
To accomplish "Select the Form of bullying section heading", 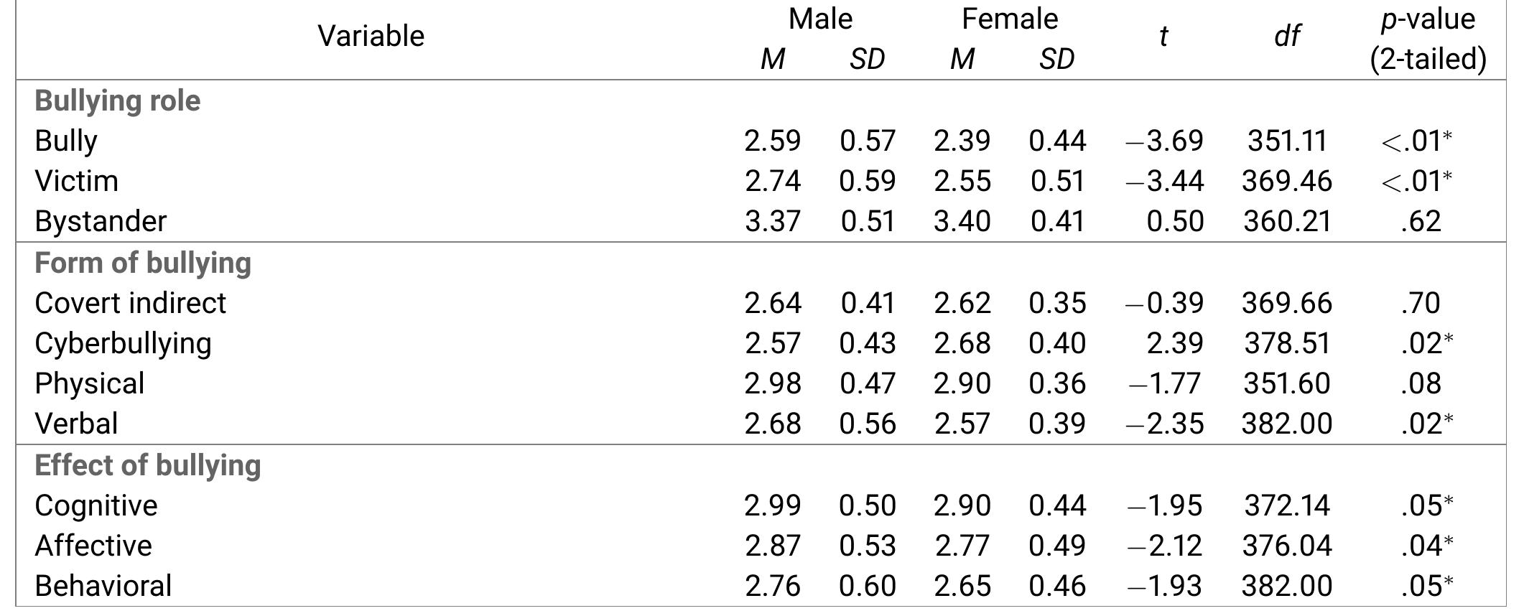I will [x=143, y=263].
